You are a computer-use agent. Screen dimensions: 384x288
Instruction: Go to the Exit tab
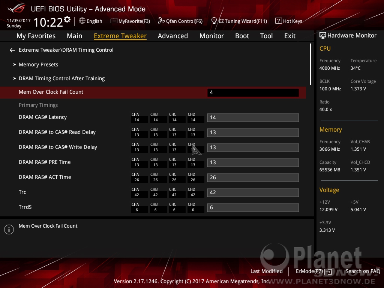tap(290, 36)
